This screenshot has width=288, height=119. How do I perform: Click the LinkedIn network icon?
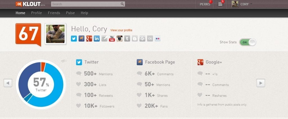tap(97, 39)
